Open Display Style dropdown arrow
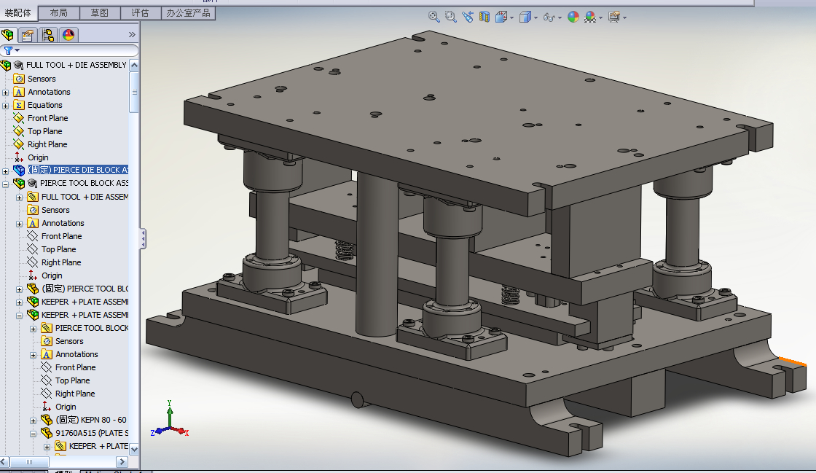Image resolution: width=816 pixels, height=473 pixels. pos(535,17)
